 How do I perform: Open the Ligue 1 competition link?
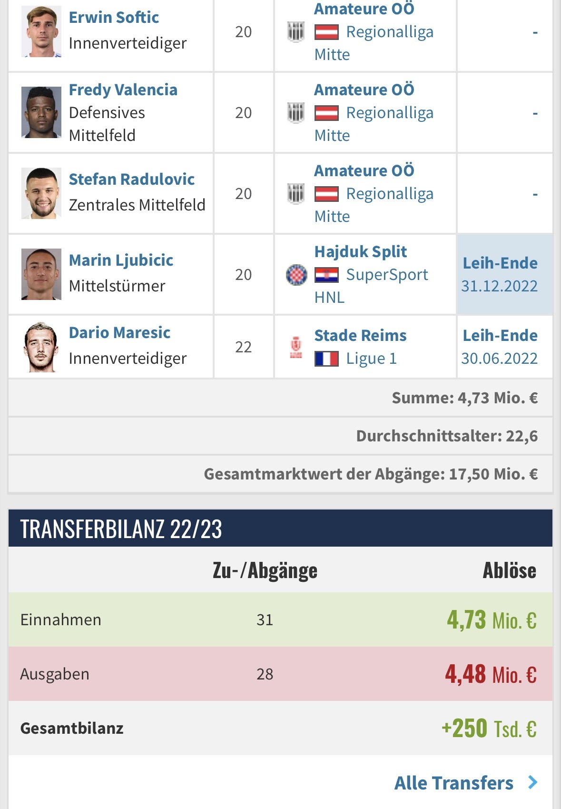click(x=372, y=359)
